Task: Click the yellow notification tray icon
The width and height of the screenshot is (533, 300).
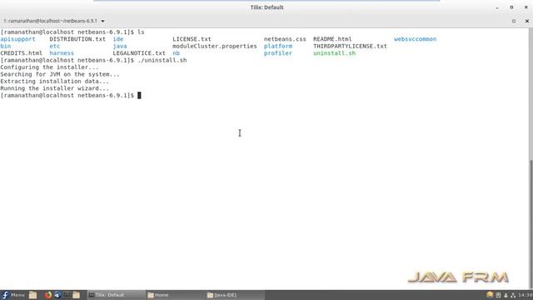Action: [490, 295]
